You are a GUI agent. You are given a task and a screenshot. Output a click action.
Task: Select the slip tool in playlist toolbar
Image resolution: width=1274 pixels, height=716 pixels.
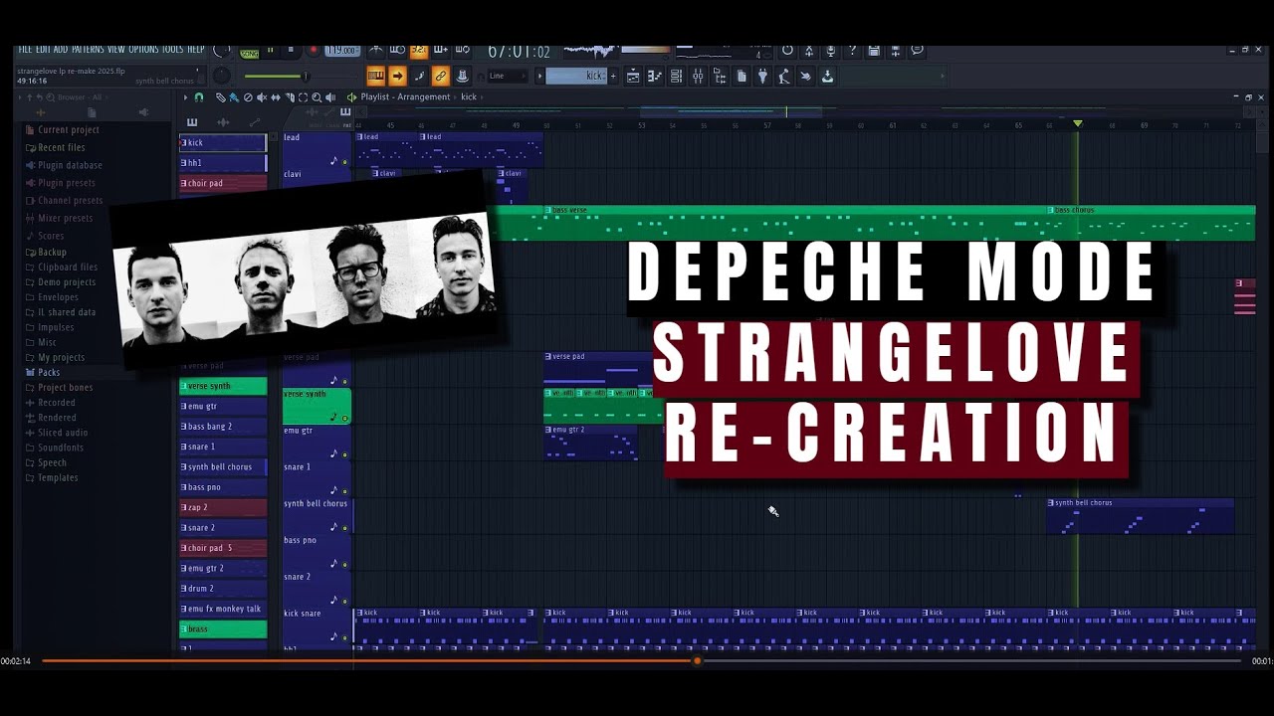pyautogui.click(x=275, y=97)
